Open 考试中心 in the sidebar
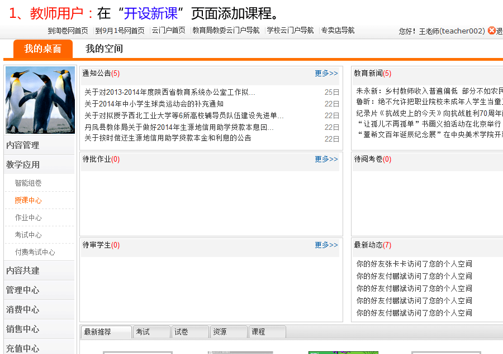 [x=28, y=235]
